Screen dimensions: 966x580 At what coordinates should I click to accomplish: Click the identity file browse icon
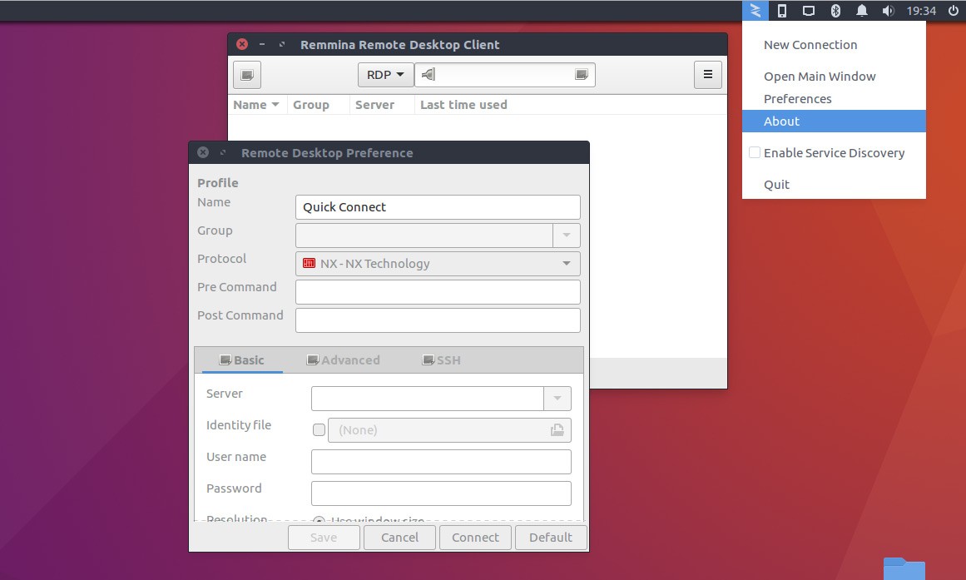point(557,430)
